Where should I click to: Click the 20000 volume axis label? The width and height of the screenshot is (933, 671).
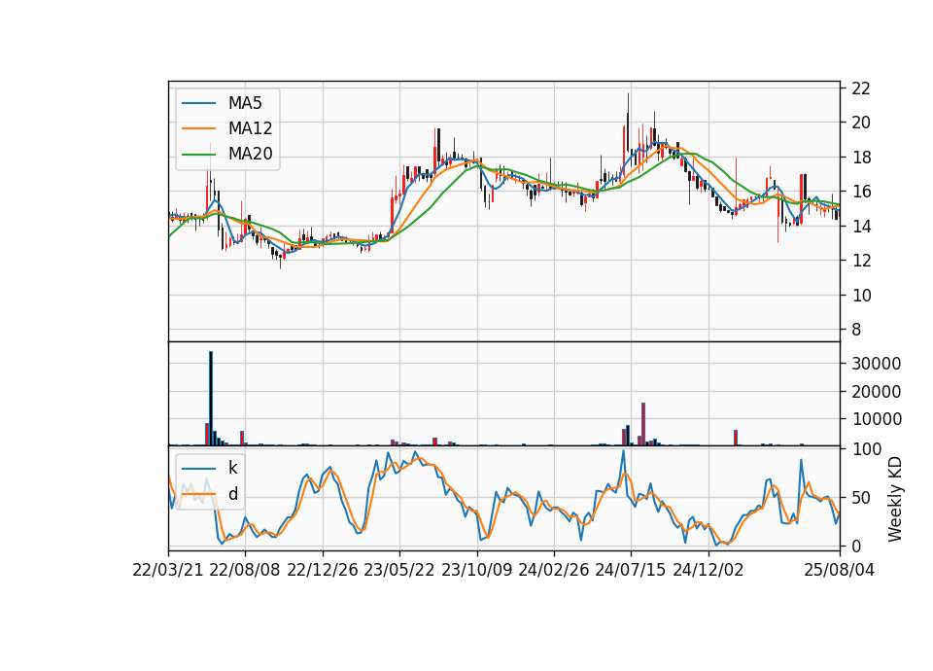[876, 392]
